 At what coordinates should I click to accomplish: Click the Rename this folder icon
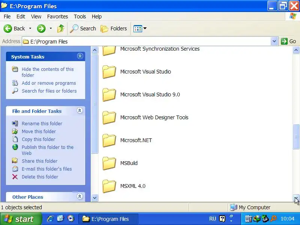(x=15, y=123)
